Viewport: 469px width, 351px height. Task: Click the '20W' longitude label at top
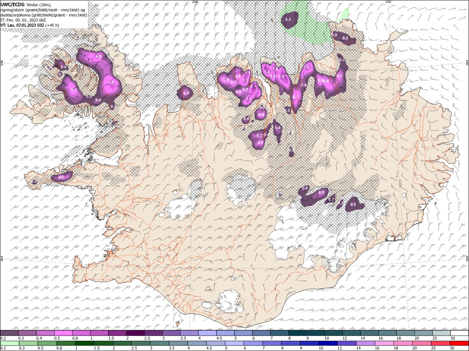pos(195,2)
